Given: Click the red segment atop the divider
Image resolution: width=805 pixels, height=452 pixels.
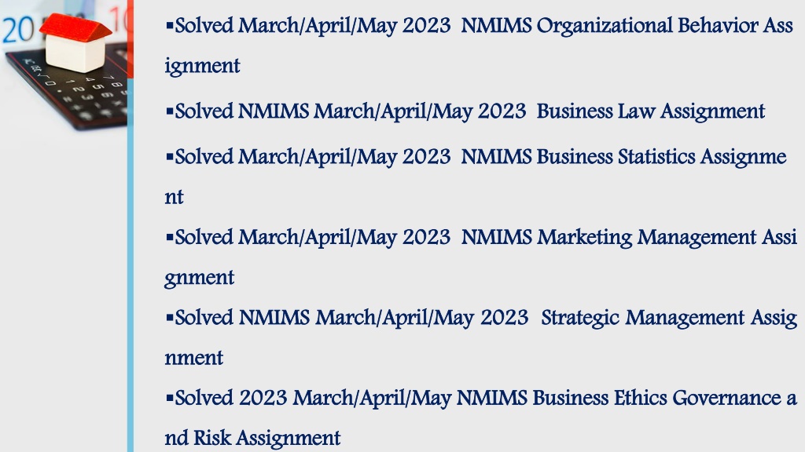Looking at the screenshot, I should click(x=130, y=39).
